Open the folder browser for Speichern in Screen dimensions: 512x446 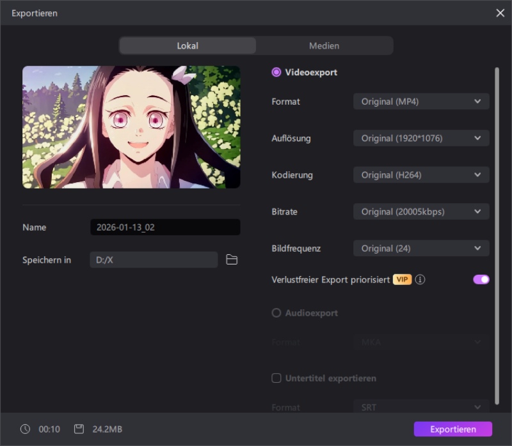click(x=232, y=259)
